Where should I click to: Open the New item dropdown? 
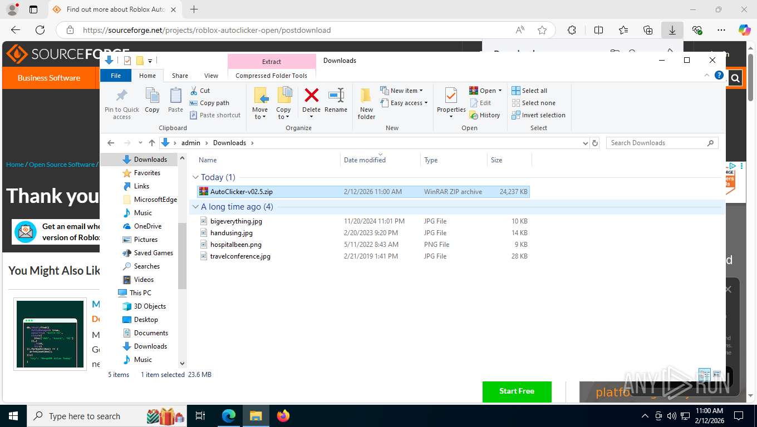tap(402, 91)
